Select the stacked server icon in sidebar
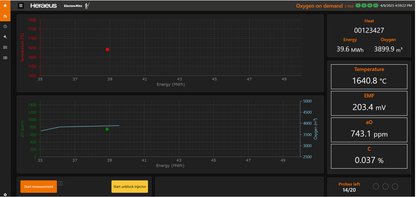Image resolution: width=416 pixels, height=197 pixels. tap(5, 47)
